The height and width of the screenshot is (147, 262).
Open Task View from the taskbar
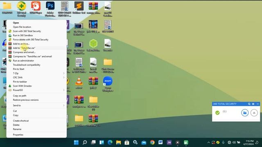(93, 143)
